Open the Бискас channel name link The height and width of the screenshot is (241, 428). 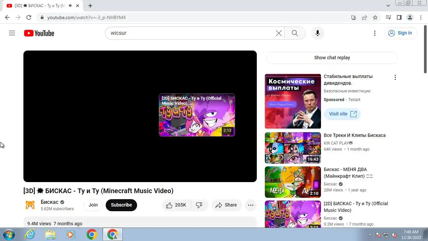pyautogui.click(x=49, y=202)
